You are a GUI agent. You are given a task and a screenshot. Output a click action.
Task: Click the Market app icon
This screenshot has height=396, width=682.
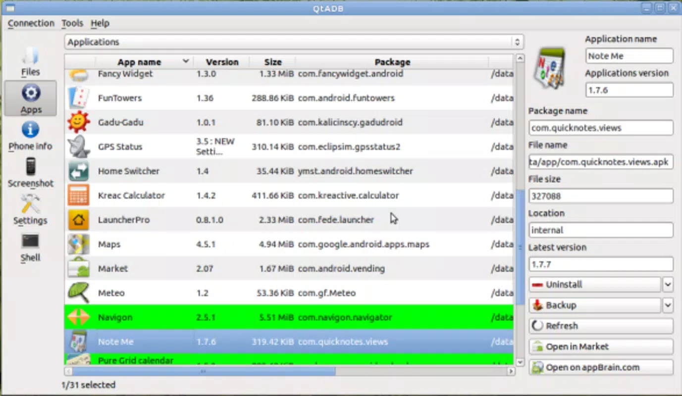click(x=78, y=268)
